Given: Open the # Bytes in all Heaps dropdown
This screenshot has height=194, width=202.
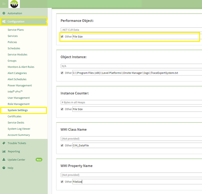Looking at the screenshot, I should point(131,102).
